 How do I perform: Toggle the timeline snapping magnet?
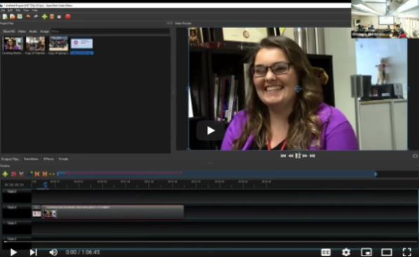click(13, 174)
